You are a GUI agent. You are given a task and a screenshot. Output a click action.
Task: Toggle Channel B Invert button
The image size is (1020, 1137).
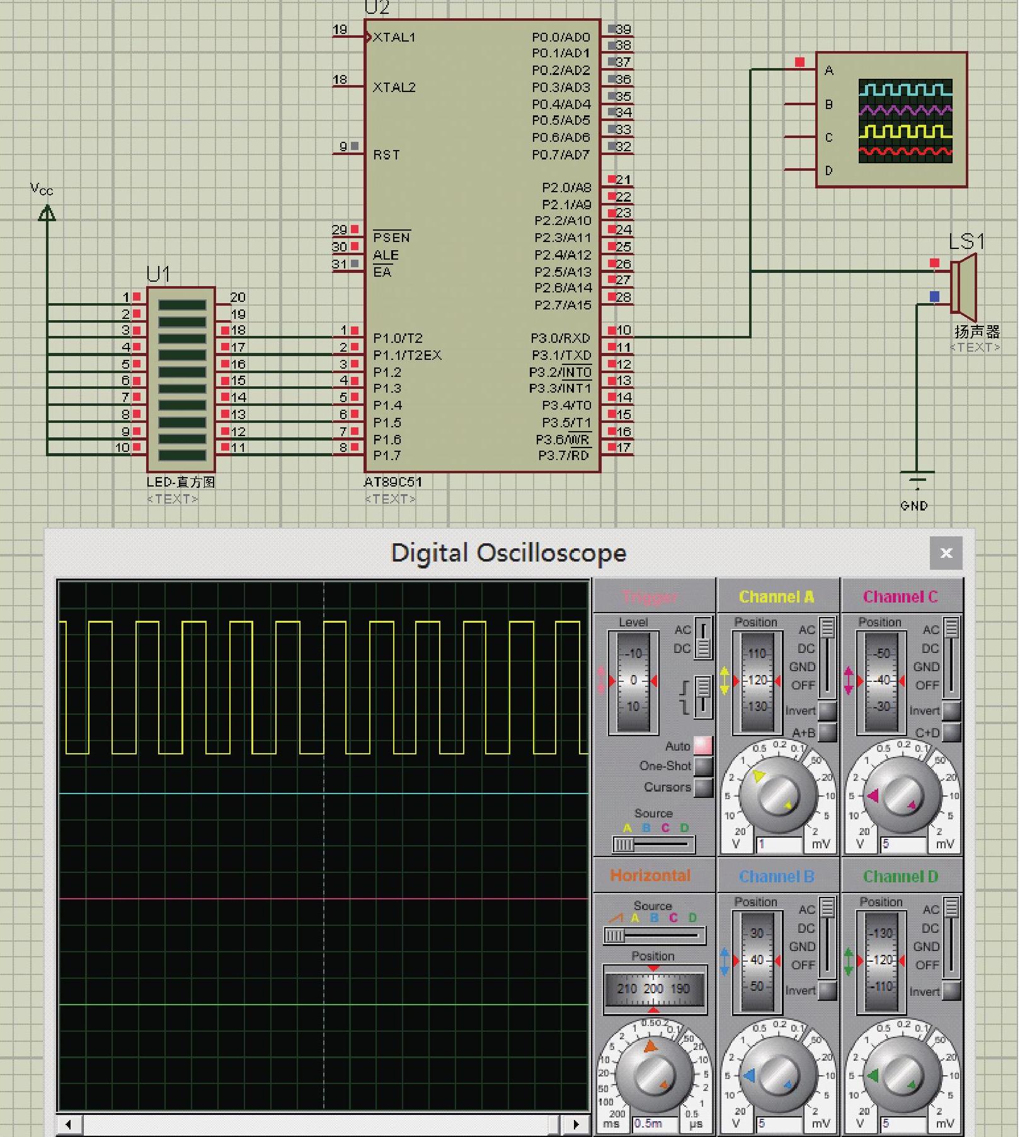(x=827, y=990)
